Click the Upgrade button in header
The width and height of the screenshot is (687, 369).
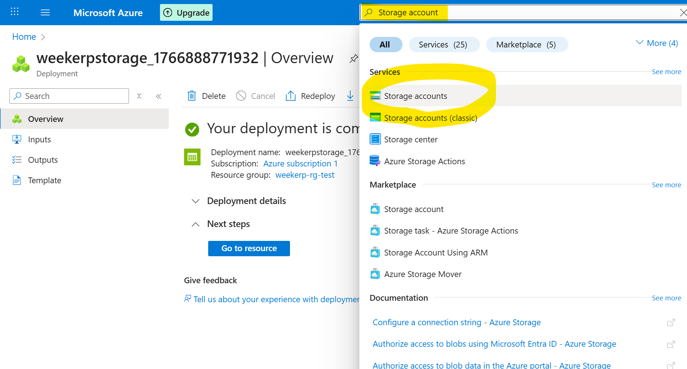pyautogui.click(x=186, y=13)
